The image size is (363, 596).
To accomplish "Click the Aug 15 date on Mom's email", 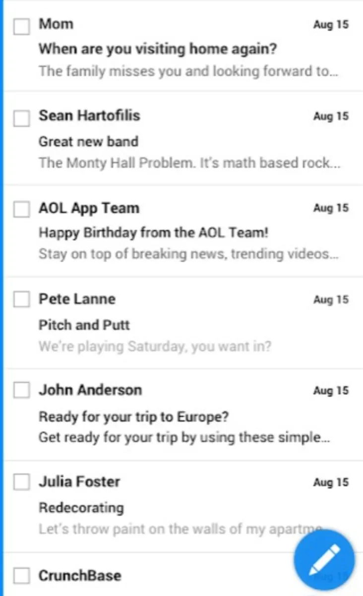I will (x=331, y=25).
